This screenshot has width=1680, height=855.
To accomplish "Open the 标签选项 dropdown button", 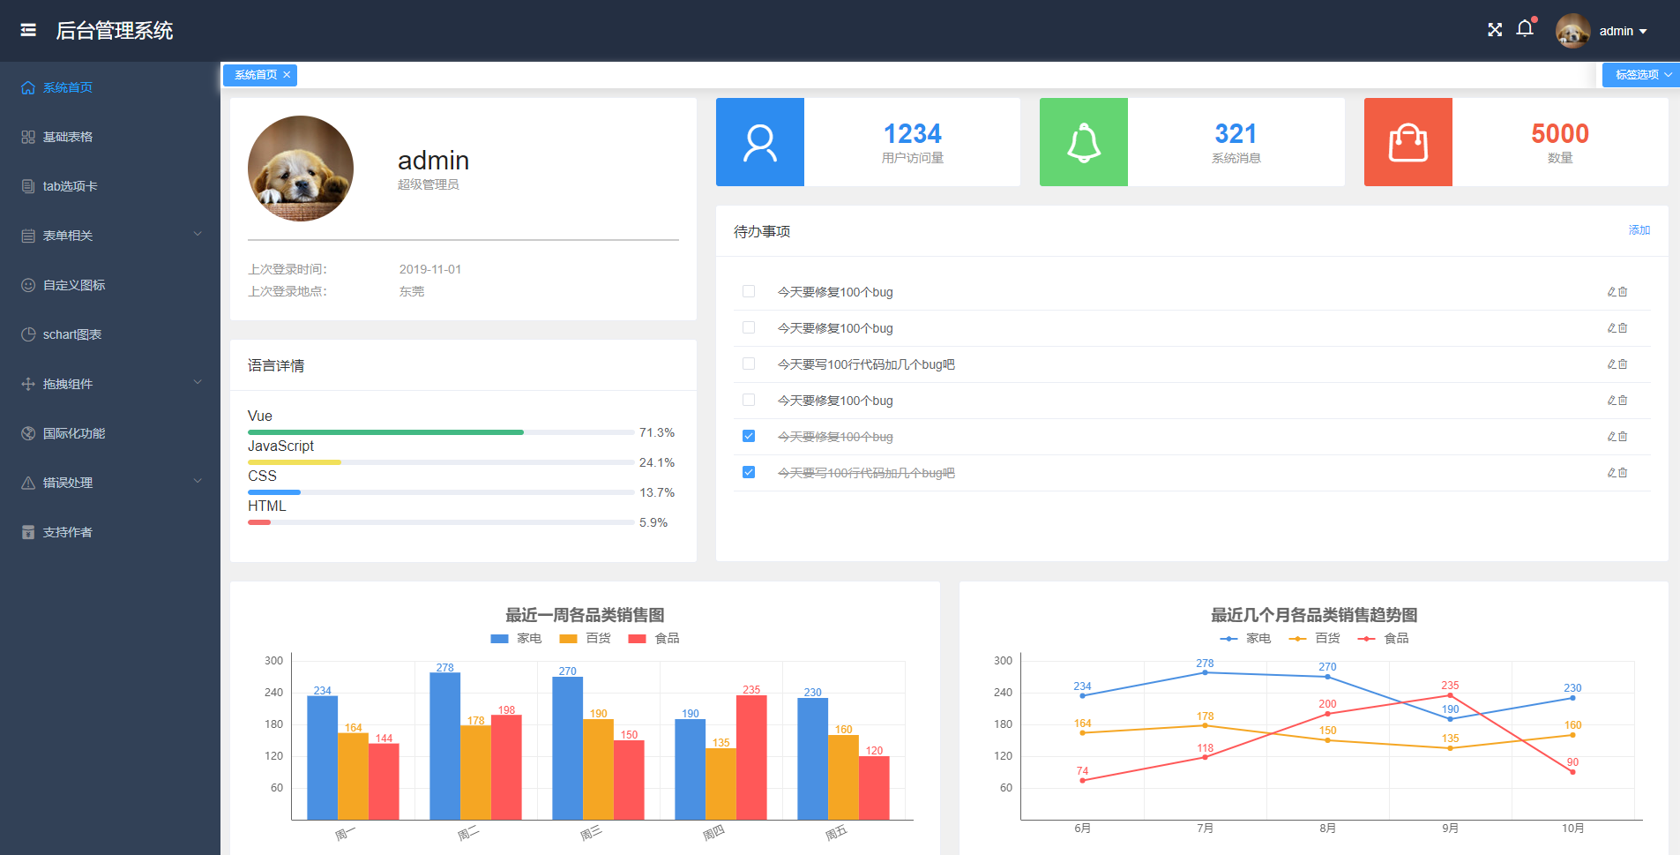I will [1641, 75].
